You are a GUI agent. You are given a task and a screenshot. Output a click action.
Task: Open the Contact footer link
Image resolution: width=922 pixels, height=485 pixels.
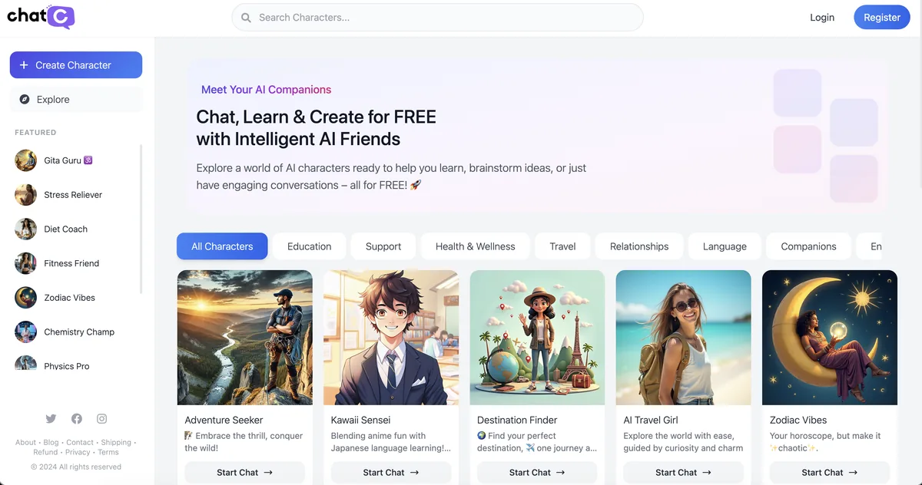tap(80, 442)
